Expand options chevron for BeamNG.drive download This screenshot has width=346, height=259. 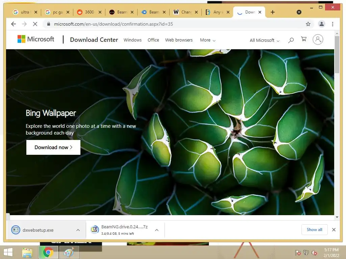click(157, 230)
